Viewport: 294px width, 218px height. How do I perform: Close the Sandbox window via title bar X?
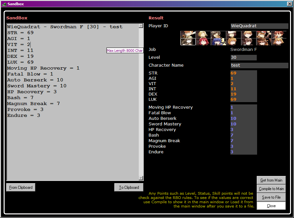tap(289, 4)
